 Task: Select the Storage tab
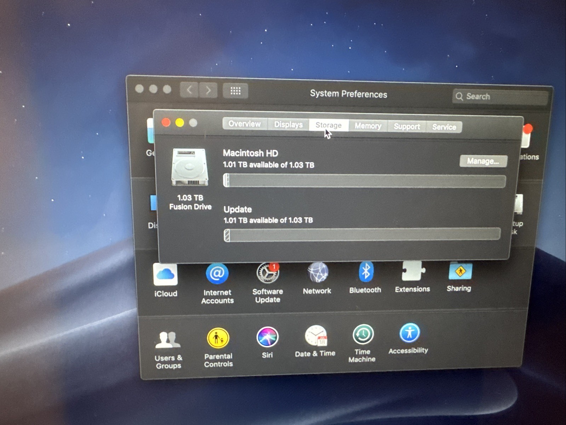point(329,125)
